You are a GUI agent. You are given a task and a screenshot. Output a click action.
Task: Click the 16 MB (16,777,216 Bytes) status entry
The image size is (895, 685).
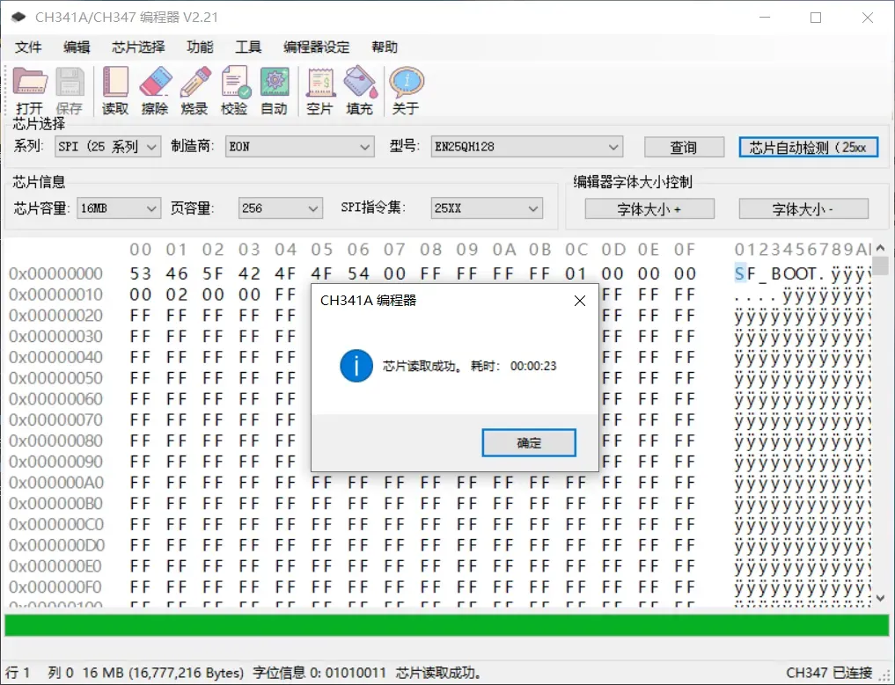(163, 673)
